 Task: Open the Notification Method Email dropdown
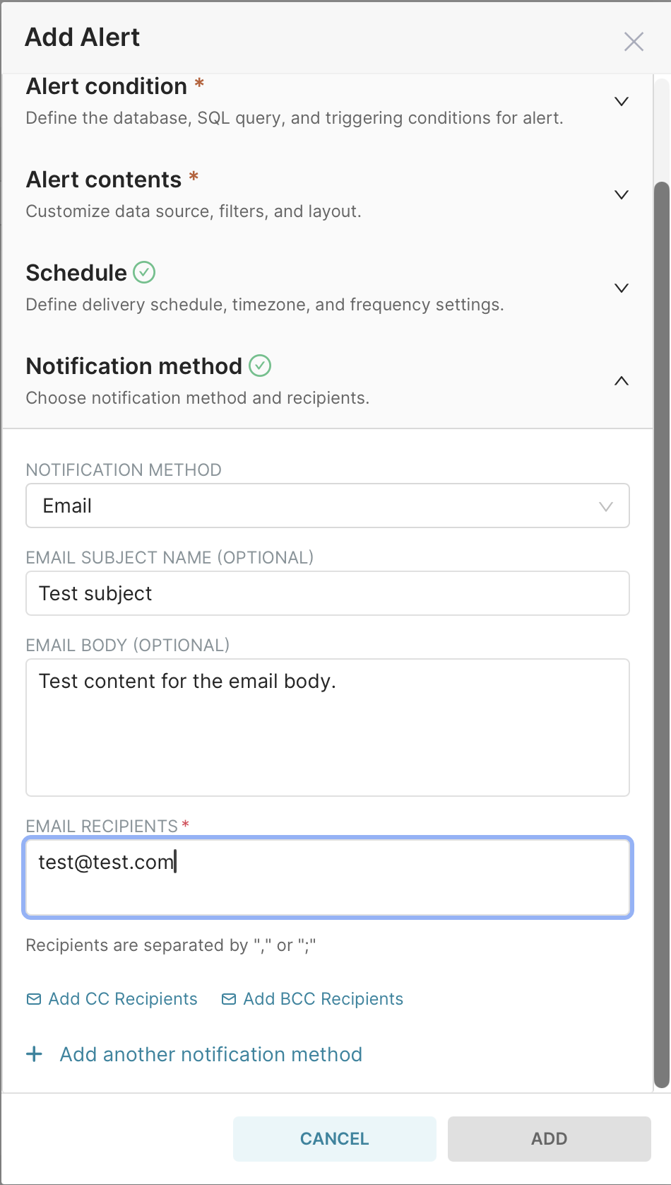(x=327, y=506)
